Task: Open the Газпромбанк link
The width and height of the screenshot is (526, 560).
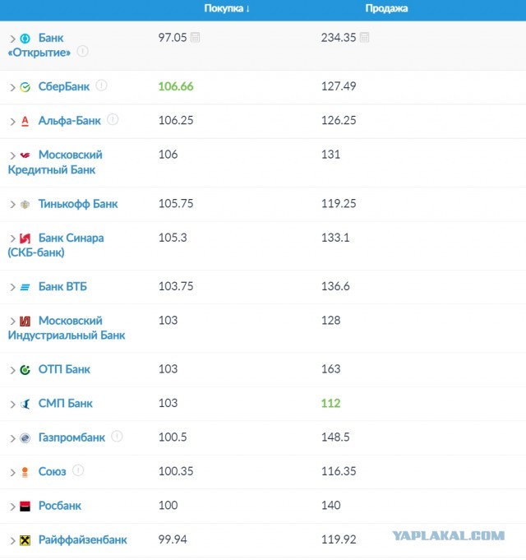Action: tap(72, 437)
